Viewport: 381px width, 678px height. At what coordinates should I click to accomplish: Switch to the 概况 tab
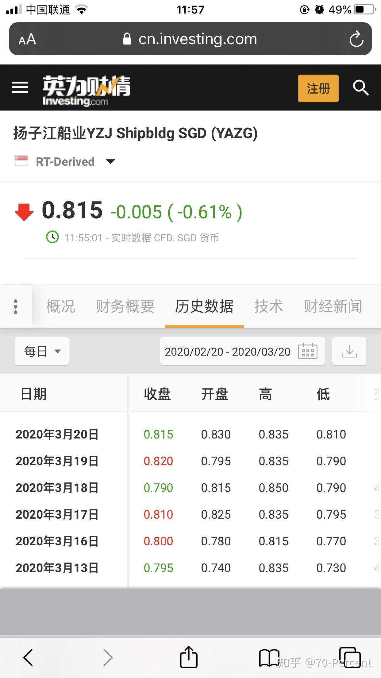60,306
